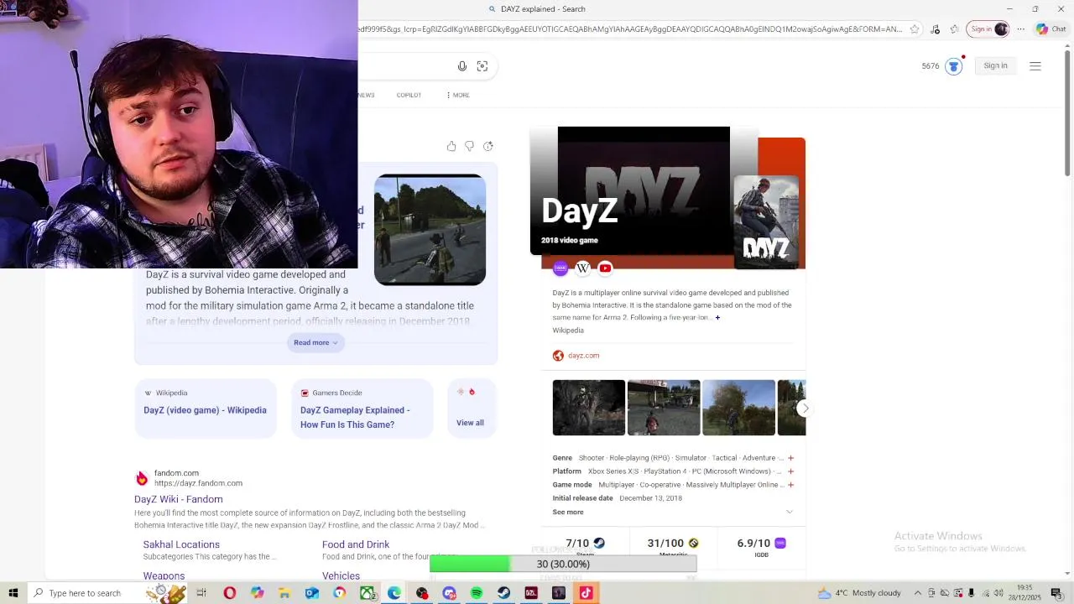Viewport: 1074px width, 604px height.
Task: Launch Opera browser from taskbar
Action: [229, 593]
